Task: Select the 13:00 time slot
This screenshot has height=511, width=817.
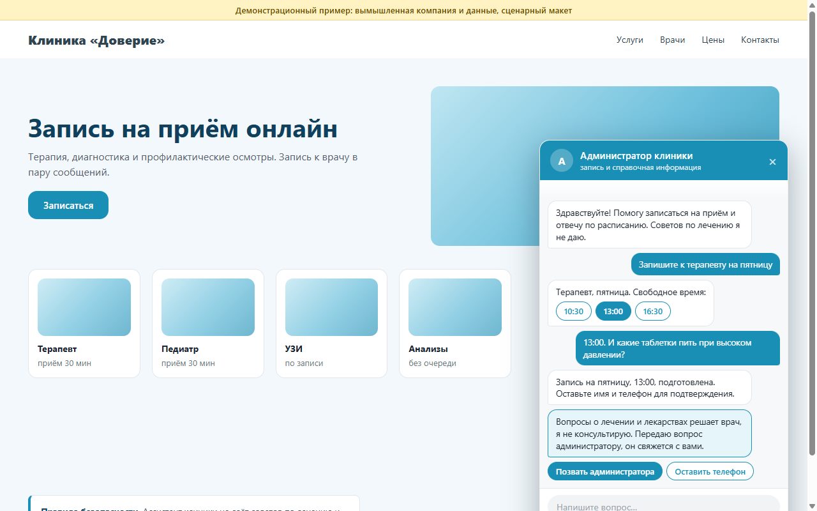Action: [613, 311]
